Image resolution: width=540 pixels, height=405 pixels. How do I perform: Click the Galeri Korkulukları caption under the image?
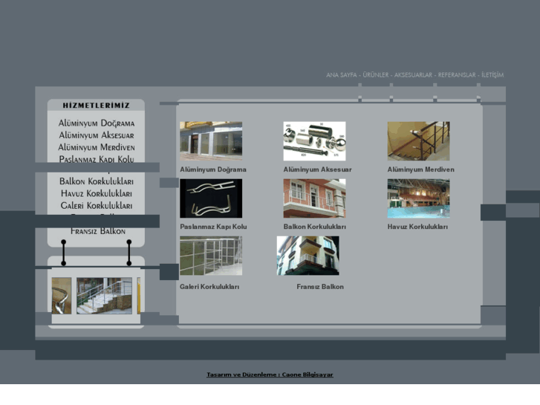click(x=209, y=287)
